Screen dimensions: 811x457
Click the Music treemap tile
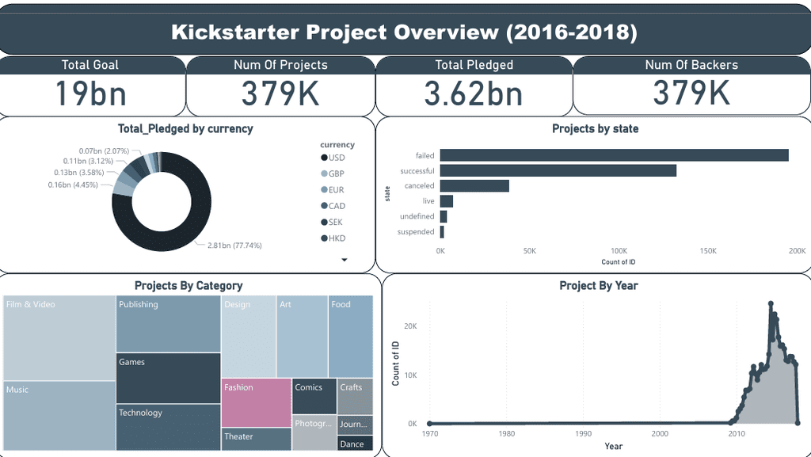coord(59,416)
